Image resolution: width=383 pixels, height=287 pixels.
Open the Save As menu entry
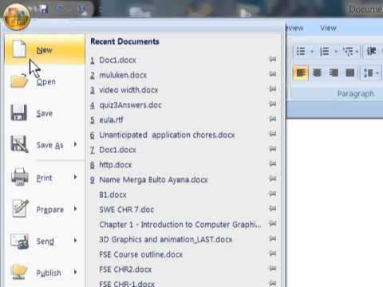click(45, 145)
